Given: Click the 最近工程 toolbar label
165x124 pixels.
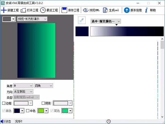Looking at the screenshot, I should coord(52,10).
